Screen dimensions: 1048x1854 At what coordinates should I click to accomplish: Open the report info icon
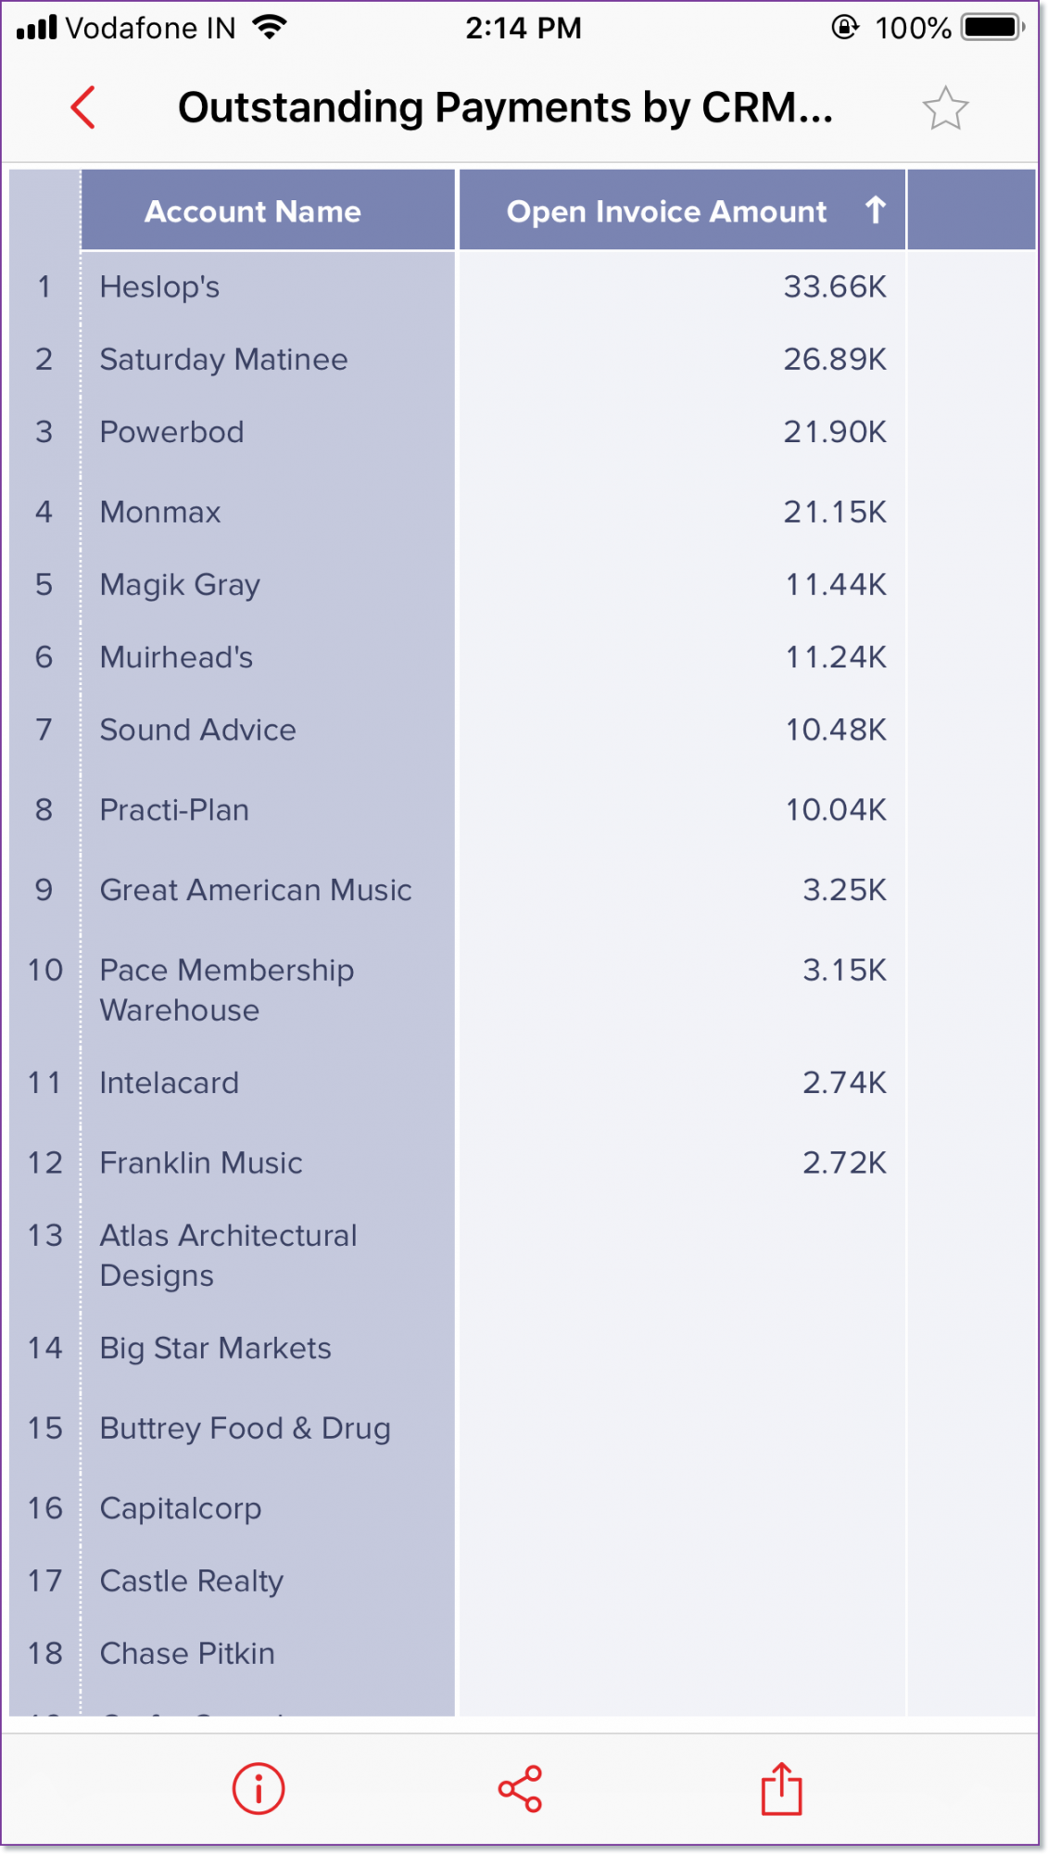coord(258,1788)
